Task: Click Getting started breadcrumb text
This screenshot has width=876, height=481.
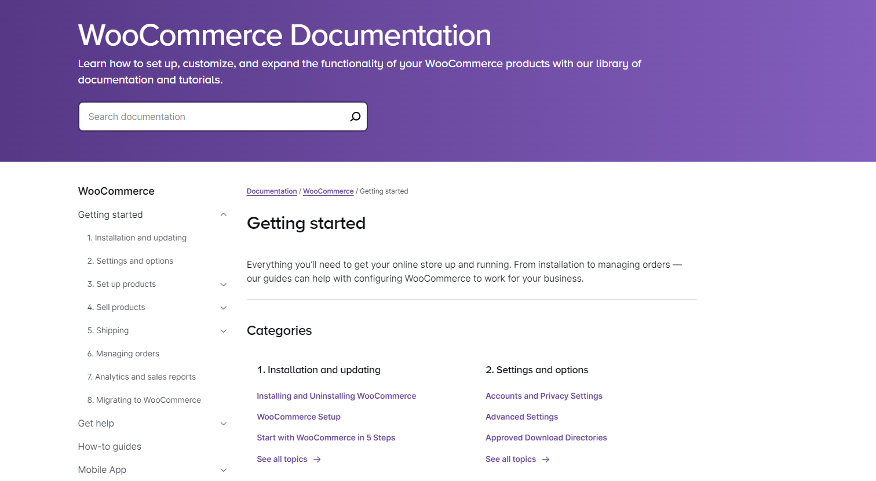Action: [384, 191]
